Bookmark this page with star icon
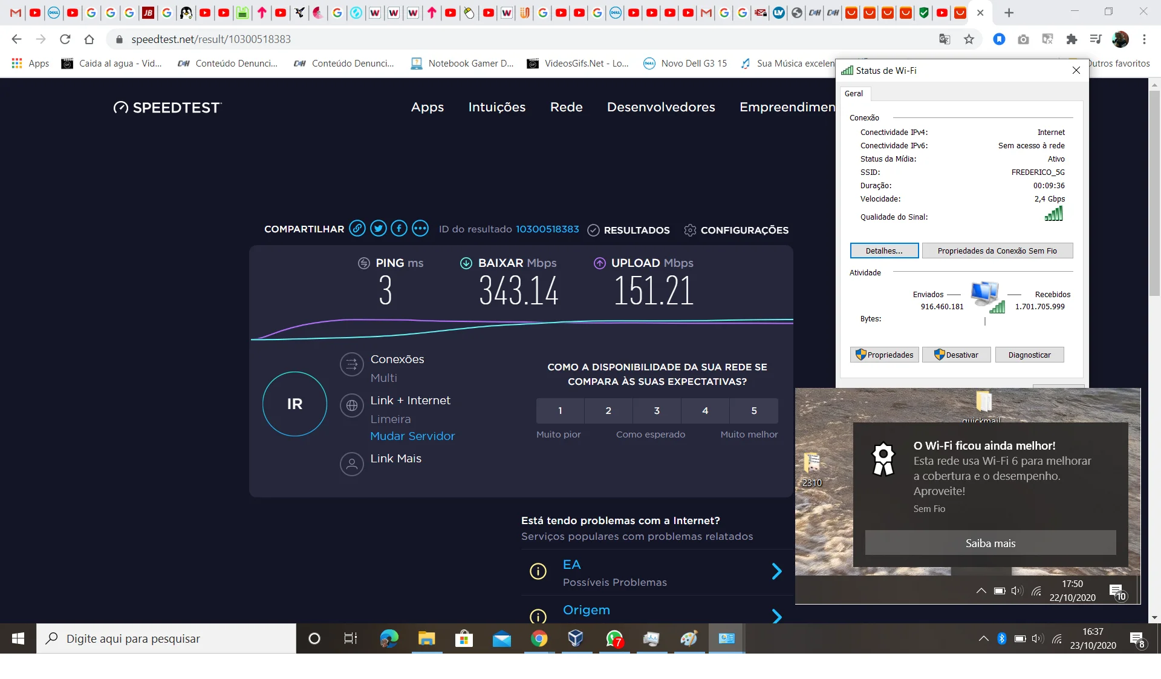 coord(969,39)
